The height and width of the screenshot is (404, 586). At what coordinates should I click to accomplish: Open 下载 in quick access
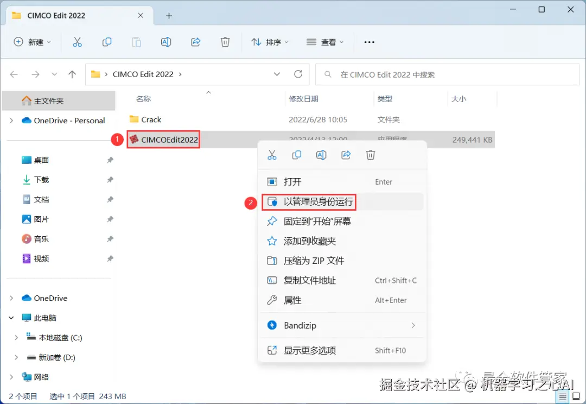[41, 180]
